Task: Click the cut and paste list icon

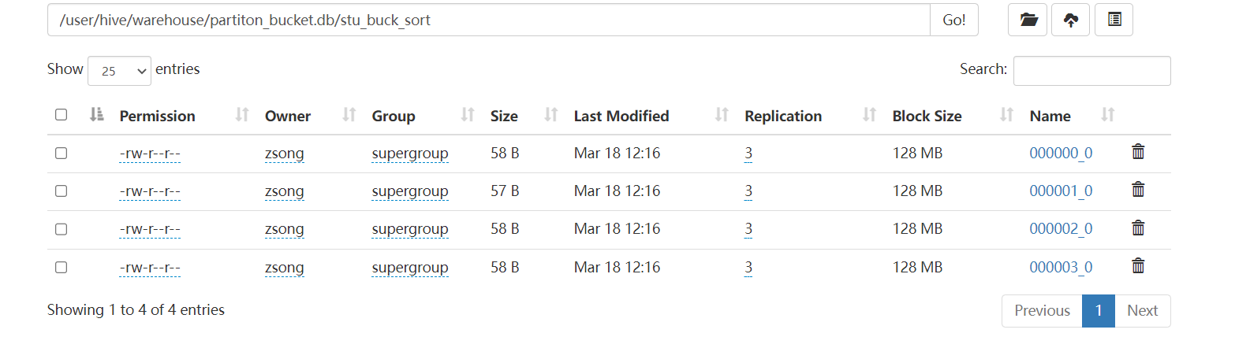Action: 1114,20
